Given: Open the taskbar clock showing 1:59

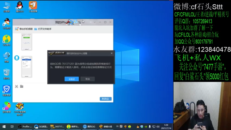Looking at the screenshot, I should click(166, 127).
